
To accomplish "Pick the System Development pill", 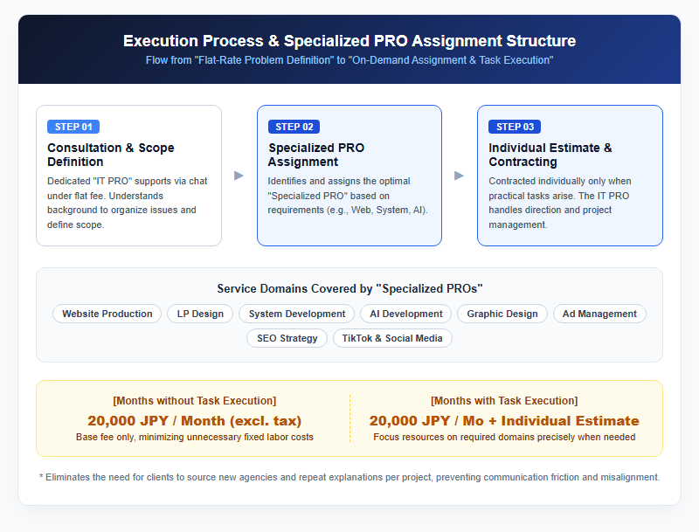I will tap(297, 314).
